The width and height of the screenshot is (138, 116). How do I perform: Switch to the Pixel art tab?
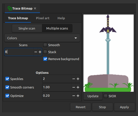[43, 18]
